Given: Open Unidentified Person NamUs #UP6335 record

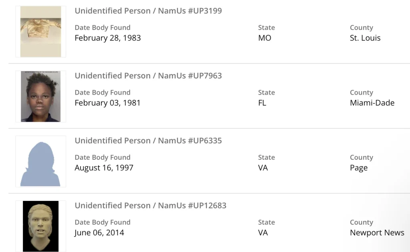Looking at the screenshot, I should (x=148, y=141).
